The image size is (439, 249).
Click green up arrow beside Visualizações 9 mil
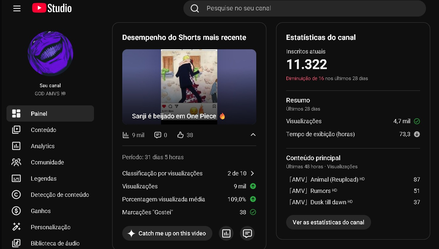click(x=253, y=186)
